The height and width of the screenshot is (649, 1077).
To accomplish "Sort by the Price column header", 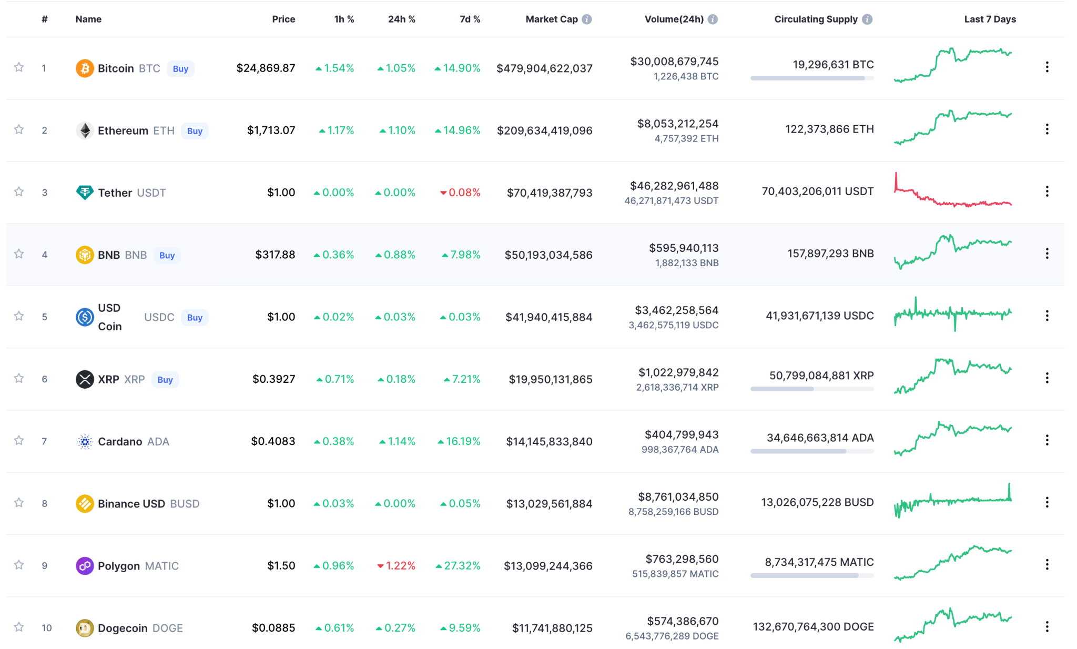I will click(x=283, y=19).
